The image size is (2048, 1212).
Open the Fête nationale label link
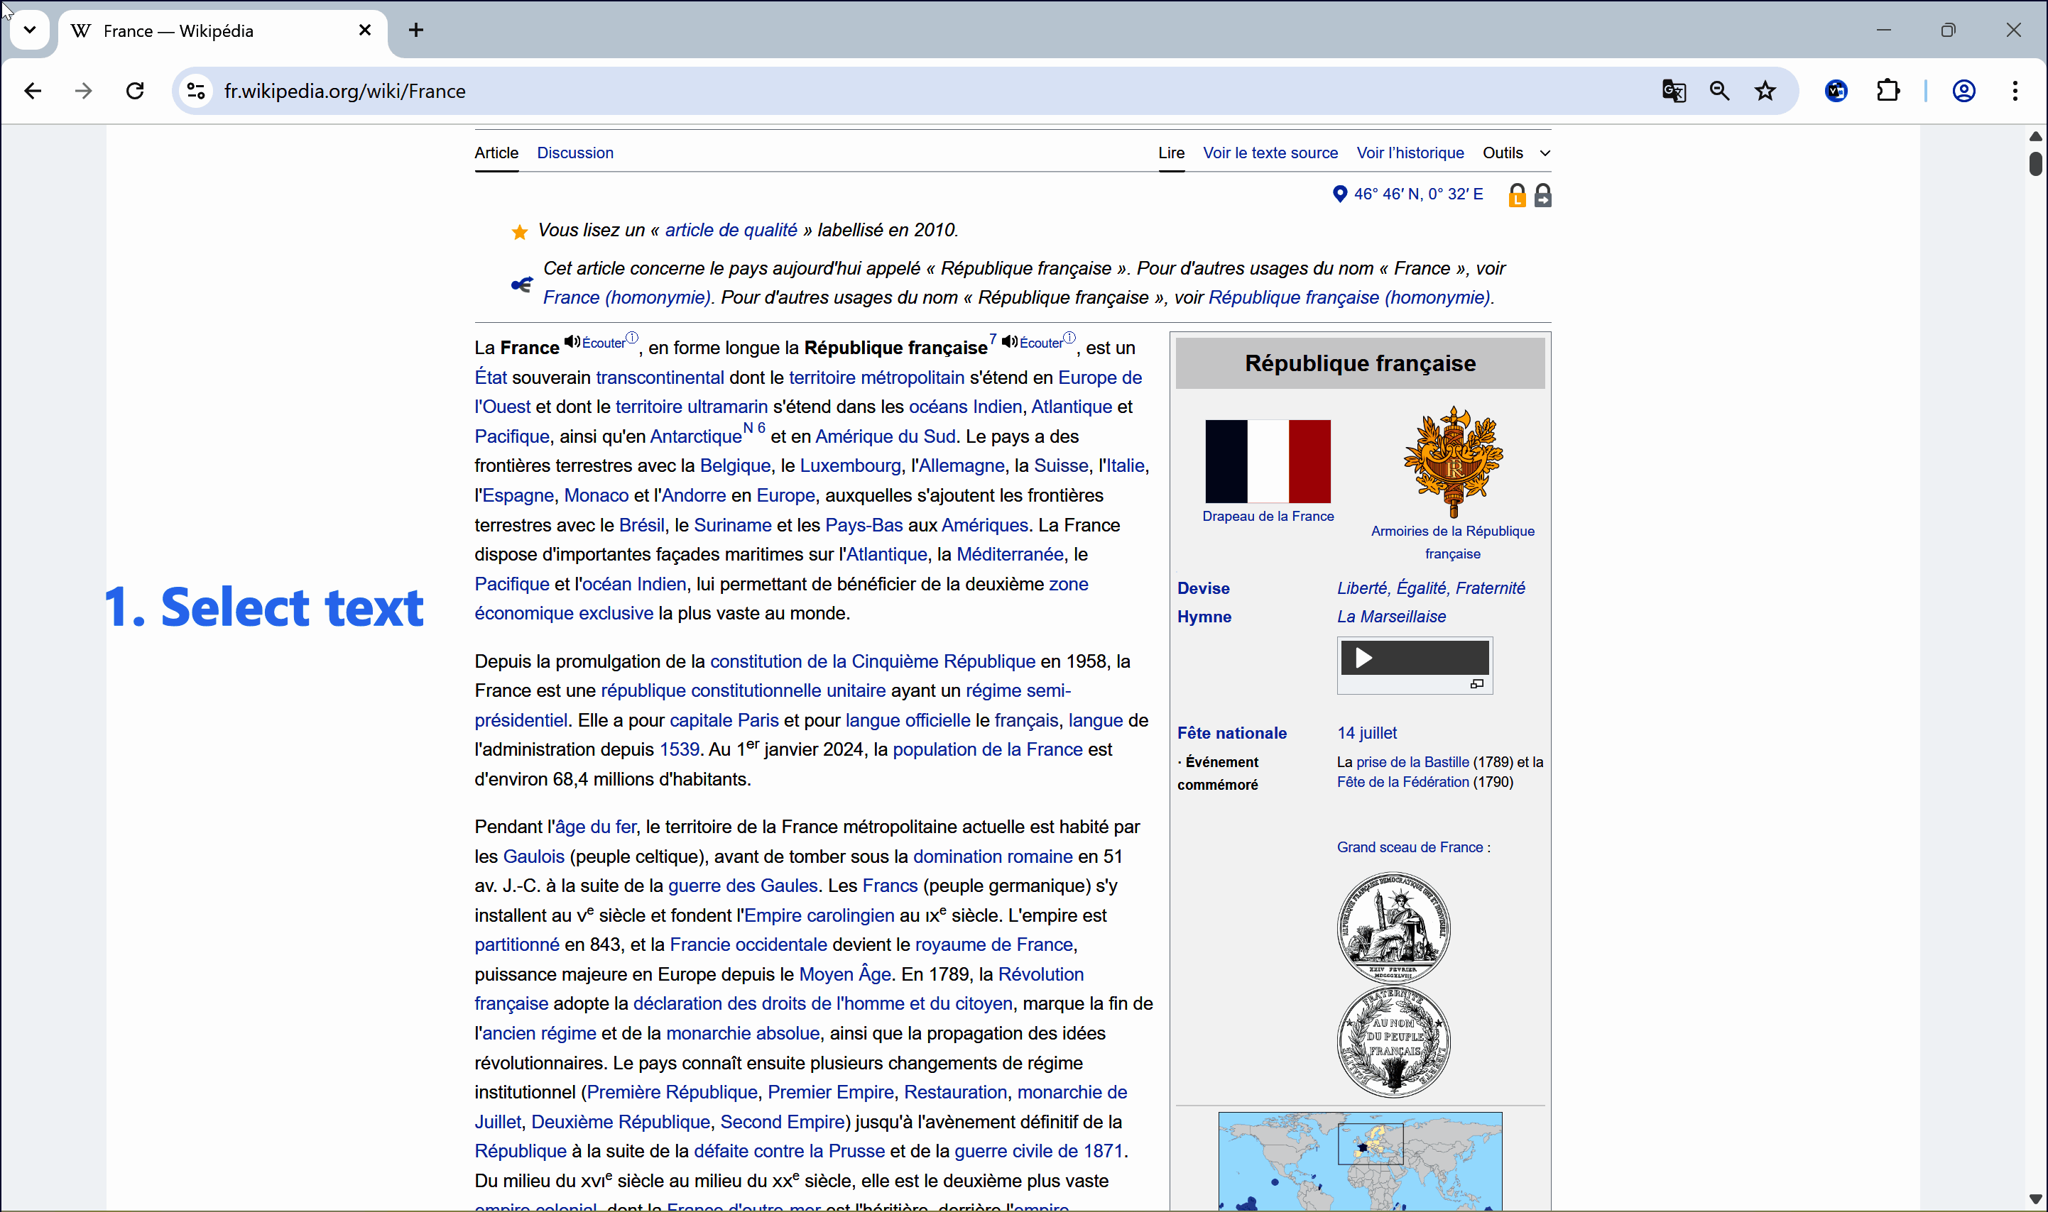(x=1231, y=732)
